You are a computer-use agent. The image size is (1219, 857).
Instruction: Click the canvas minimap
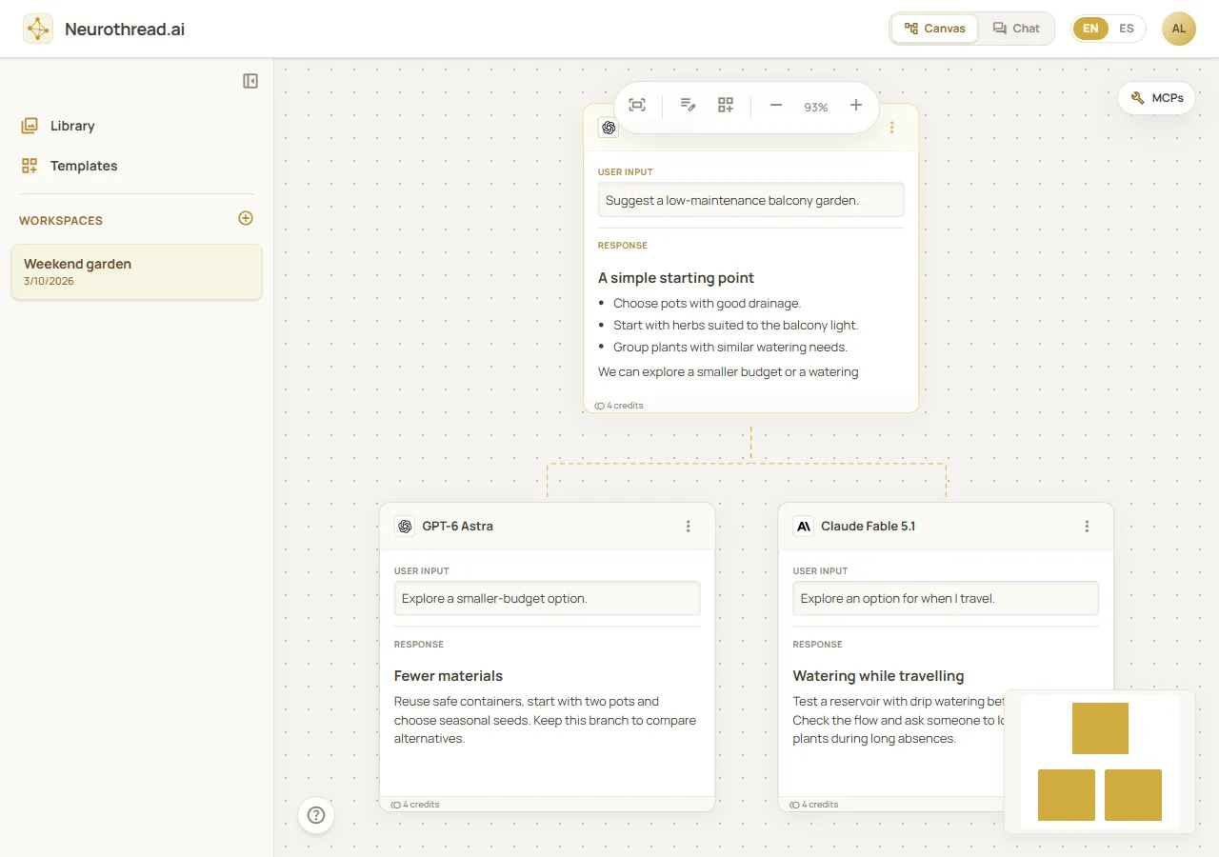(x=1100, y=762)
